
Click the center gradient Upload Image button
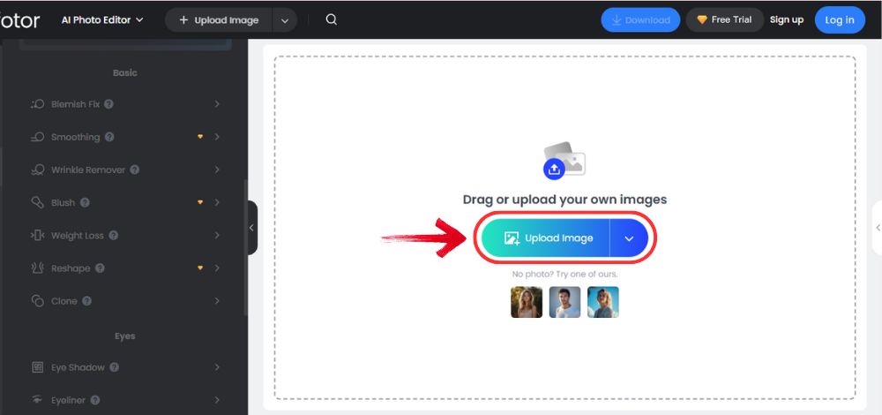point(545,238)
